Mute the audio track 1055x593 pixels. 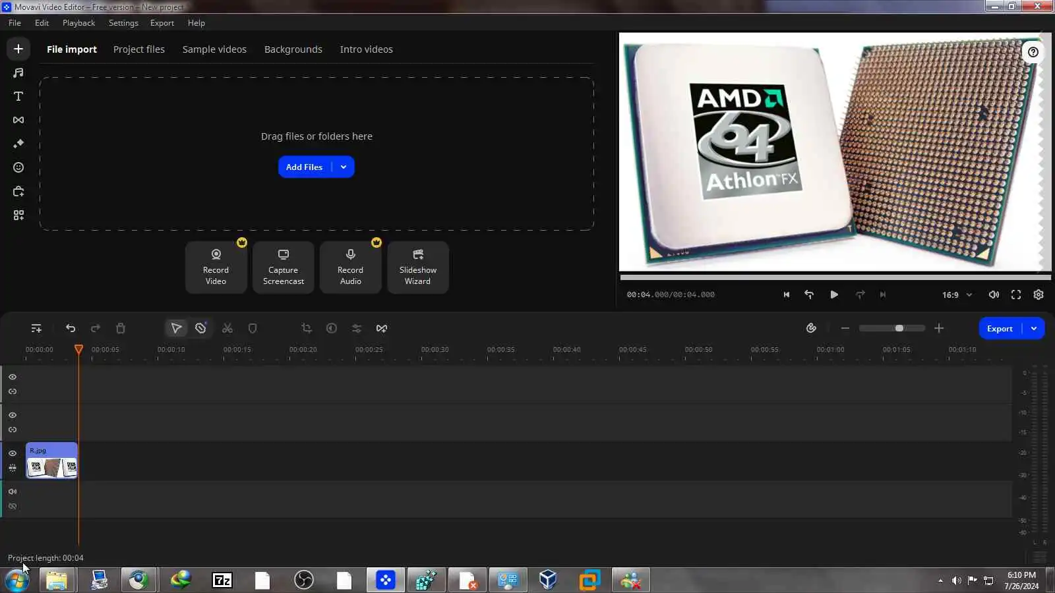[13, 492]
